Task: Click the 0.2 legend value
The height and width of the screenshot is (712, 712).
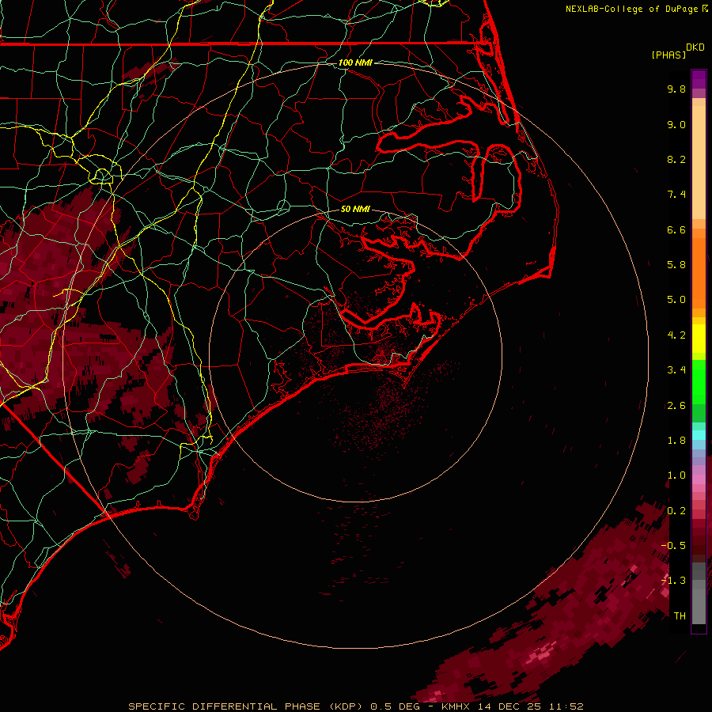Action: (676, 511)
